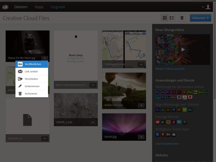Image resolution: width=216 pixels, height=162 pixels.
Task: Open the trash (archive) icon in toolbar
Action: pyautogui.click(x=182, y=18)
